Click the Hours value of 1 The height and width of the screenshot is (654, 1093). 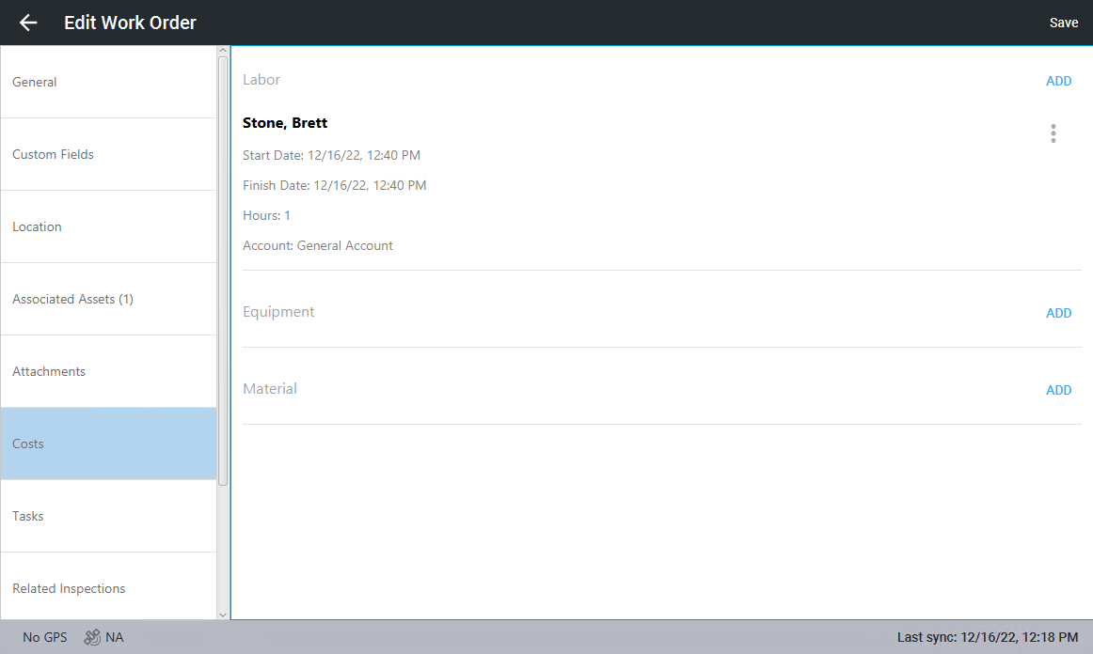click(x=287, y=215)
